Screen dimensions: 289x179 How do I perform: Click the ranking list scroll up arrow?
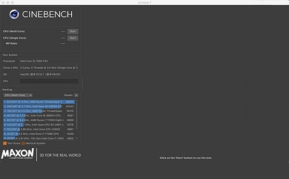[77, 101]
